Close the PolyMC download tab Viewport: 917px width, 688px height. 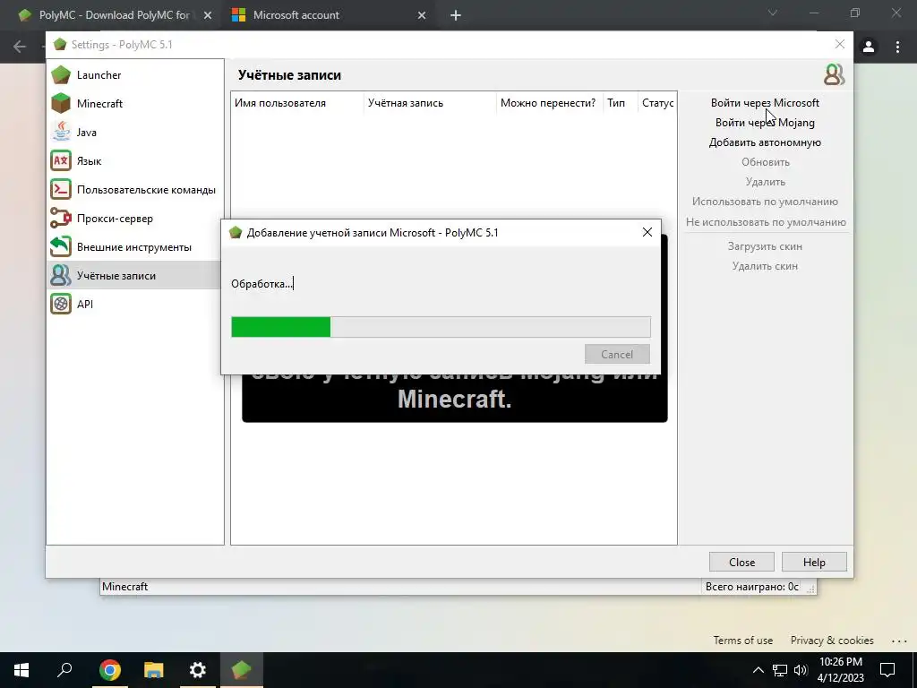point(208,15)
